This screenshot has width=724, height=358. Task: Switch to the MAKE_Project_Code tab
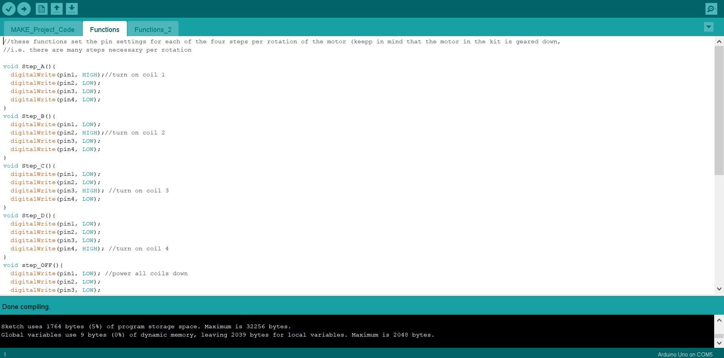pyautogui.click(x=43, y=29)
